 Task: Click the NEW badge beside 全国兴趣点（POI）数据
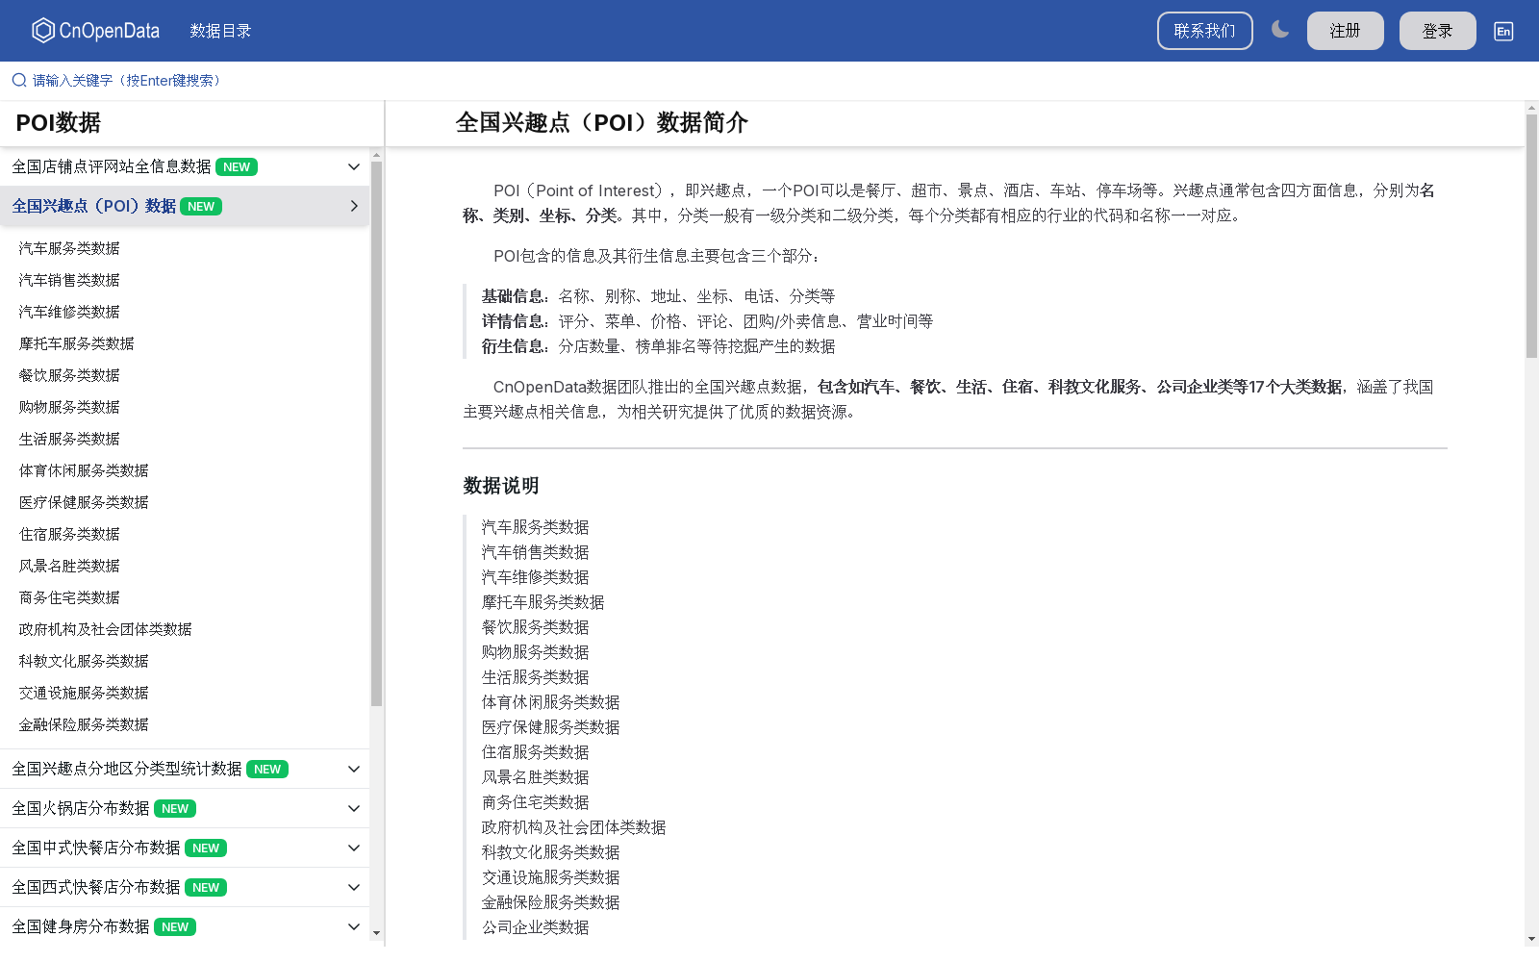(x=200, y=206)
